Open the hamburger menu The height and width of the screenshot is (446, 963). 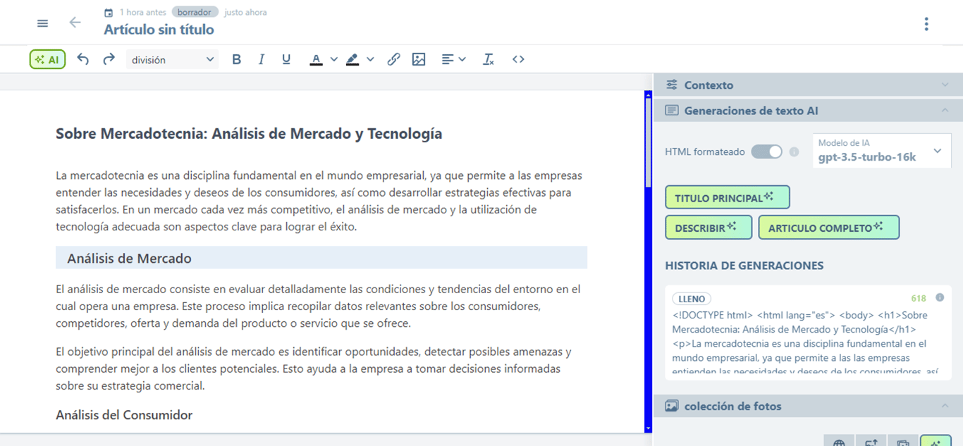point(42,23)
